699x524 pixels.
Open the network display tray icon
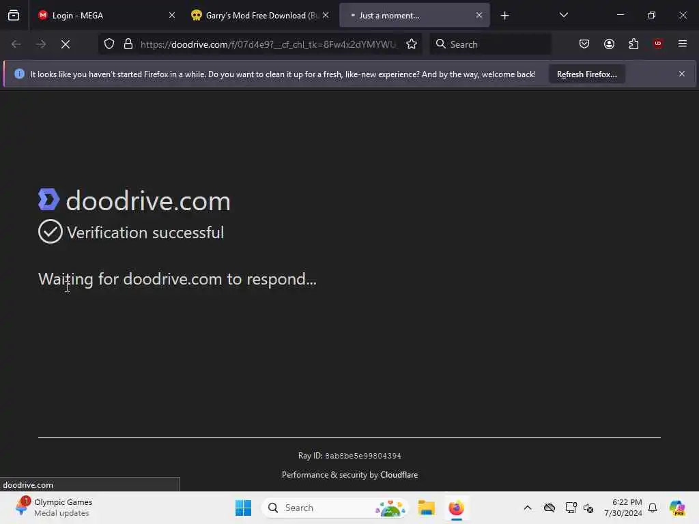571,508
